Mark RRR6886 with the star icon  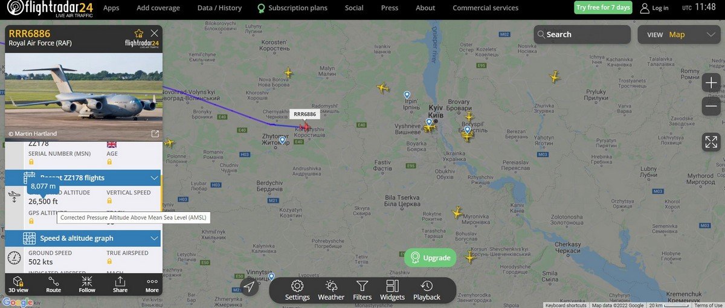point(139,33)
